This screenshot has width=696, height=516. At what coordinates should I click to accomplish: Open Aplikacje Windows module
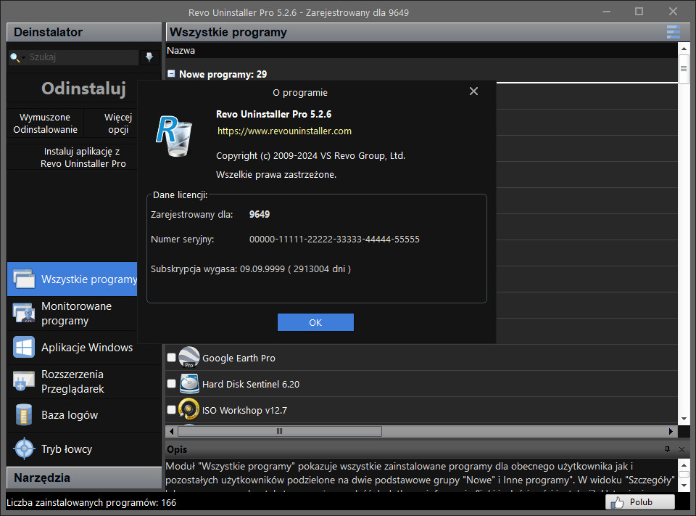click(x=84, y=348)
